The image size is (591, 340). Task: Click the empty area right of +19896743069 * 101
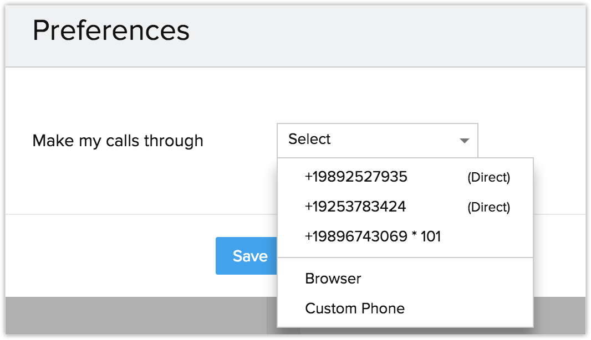tap(488, 237)
